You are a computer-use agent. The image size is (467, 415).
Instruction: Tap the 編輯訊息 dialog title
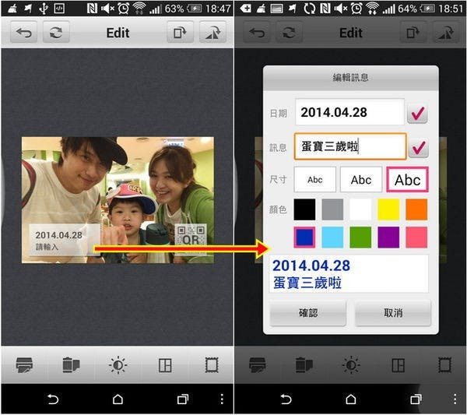pyautogui.click(x=350, y=77)
